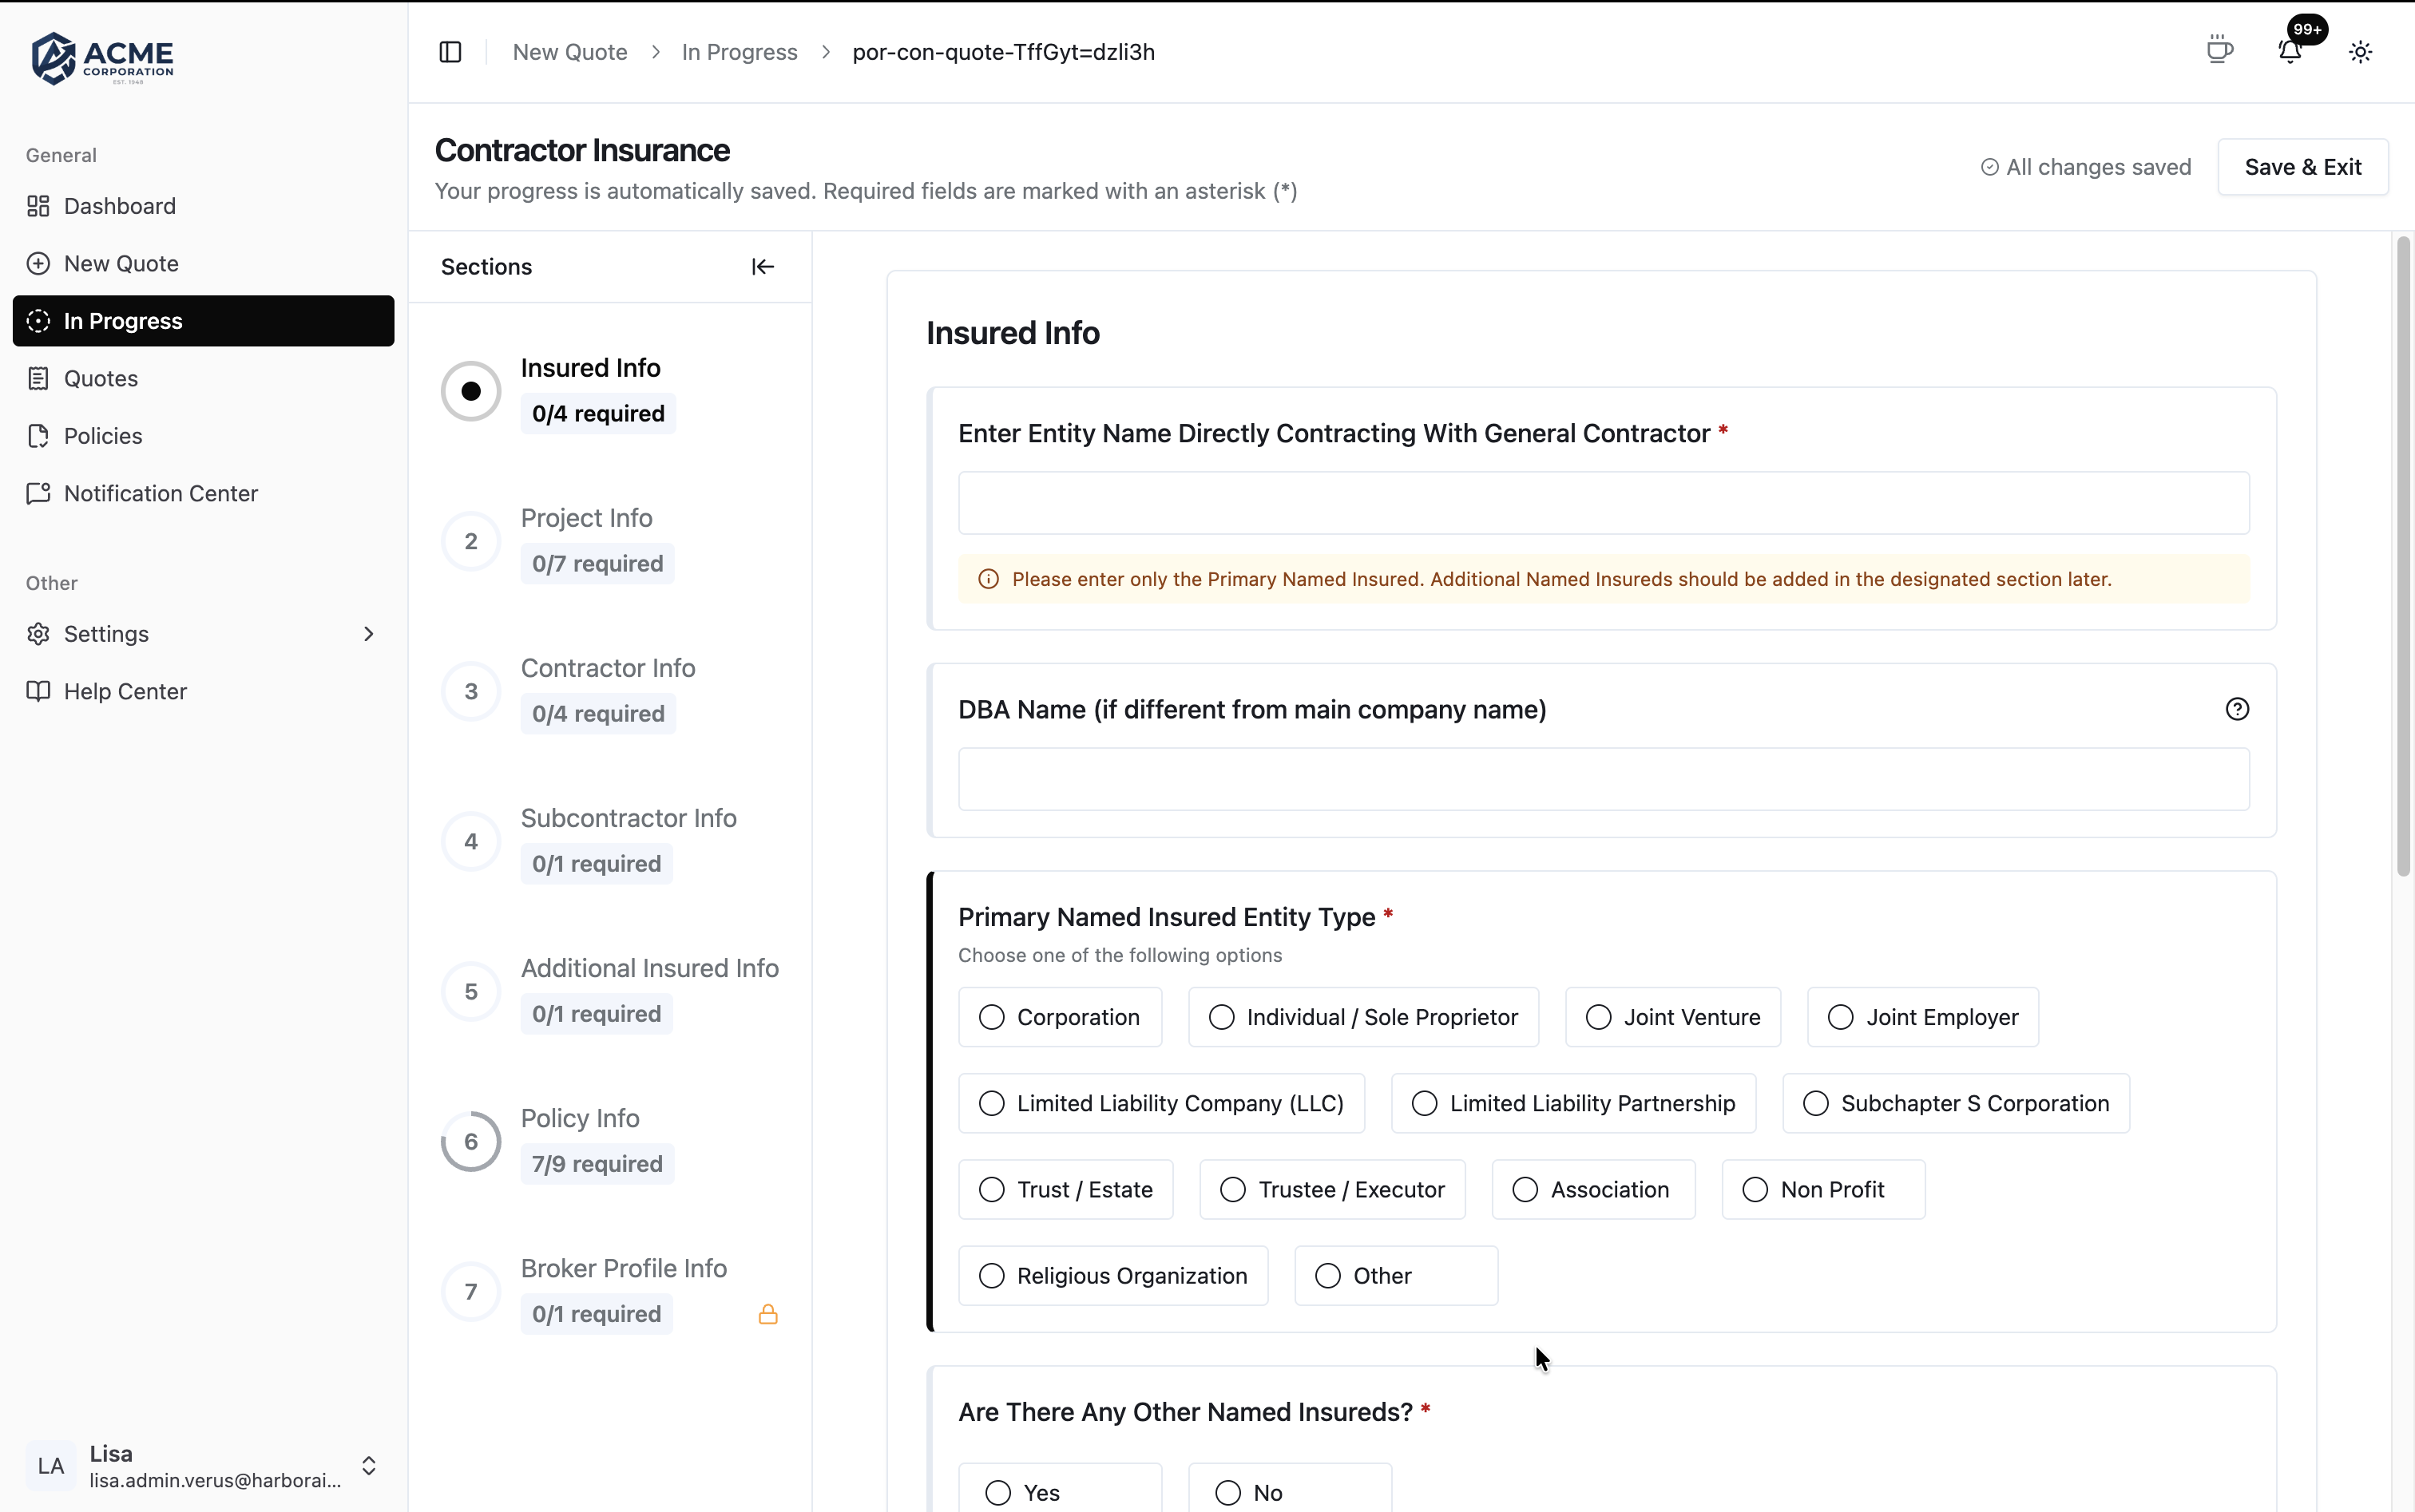This screenshot has height=1512, width=2415.
Task: Click All changes saved status
Action: tap(2086, 167)
